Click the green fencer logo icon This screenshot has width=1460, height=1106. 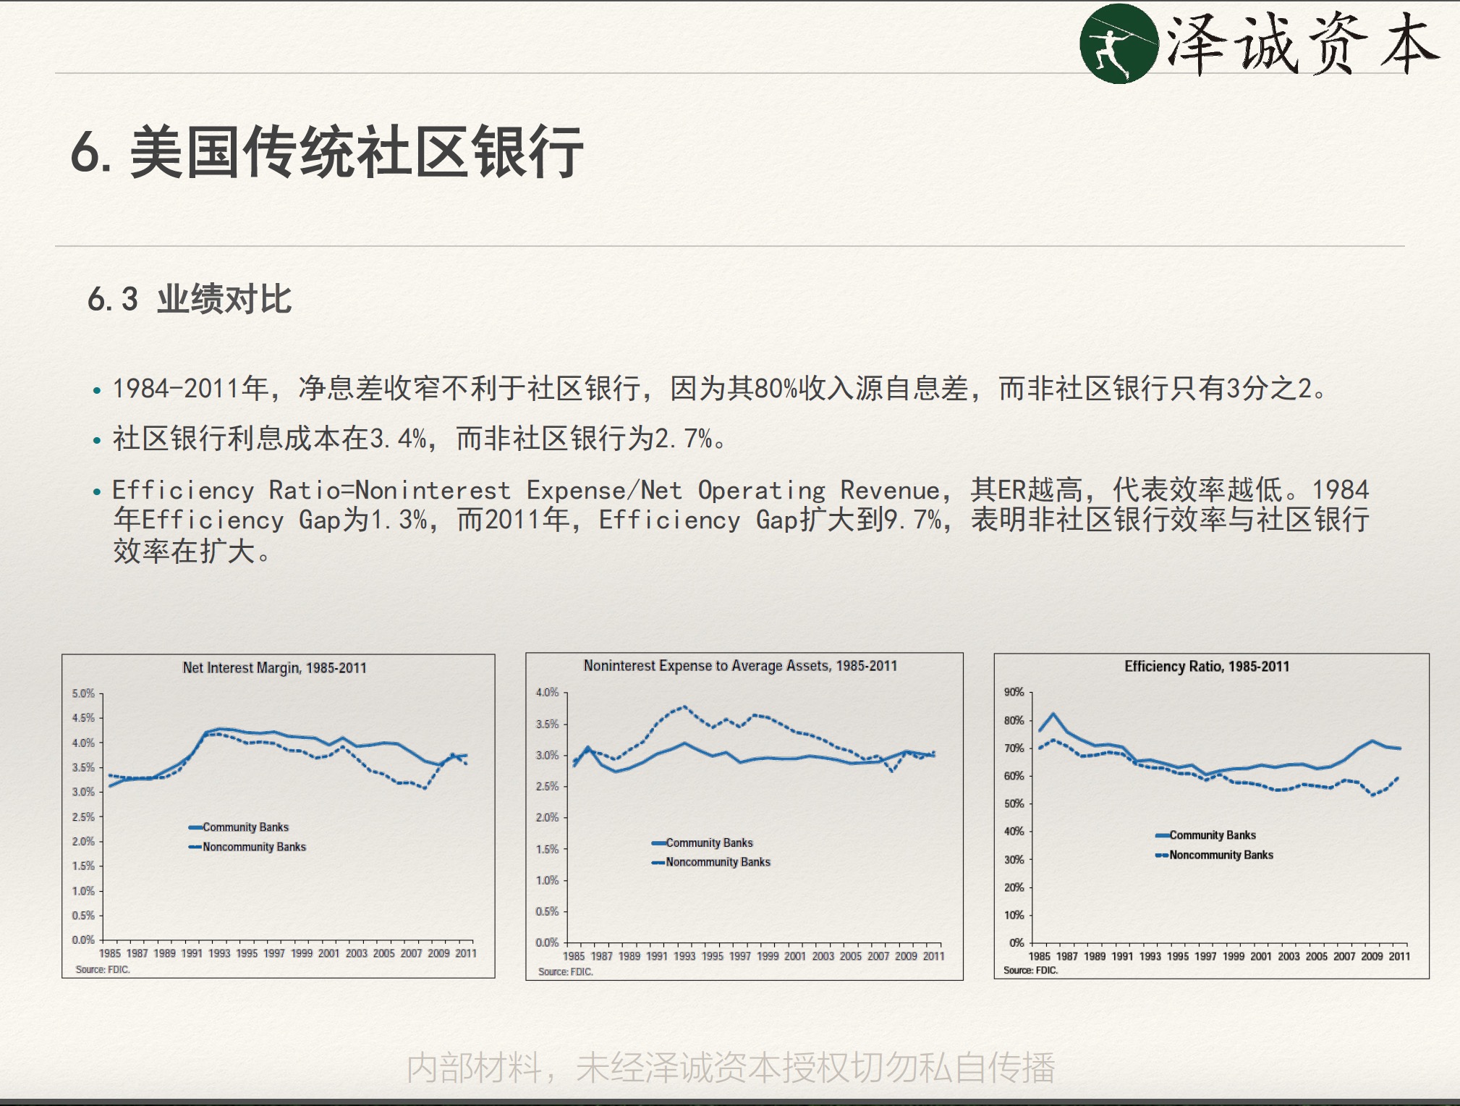1119,43
